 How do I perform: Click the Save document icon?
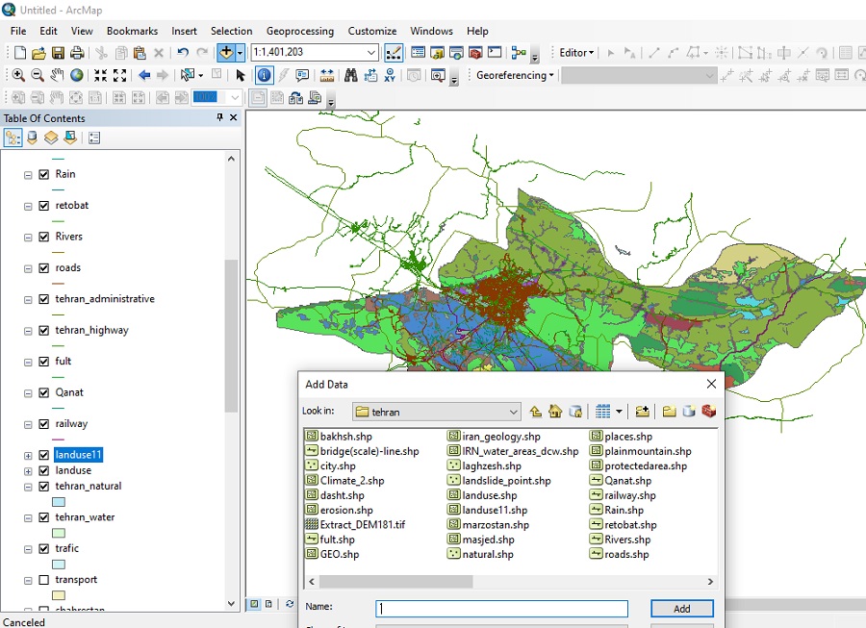(58, 53)
